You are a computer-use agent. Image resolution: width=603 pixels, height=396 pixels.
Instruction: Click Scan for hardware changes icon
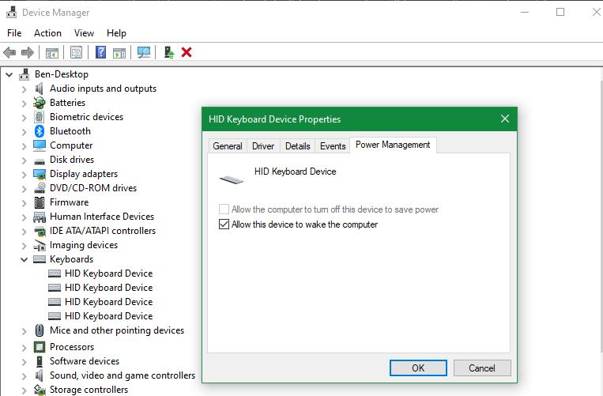coord(144,52)
